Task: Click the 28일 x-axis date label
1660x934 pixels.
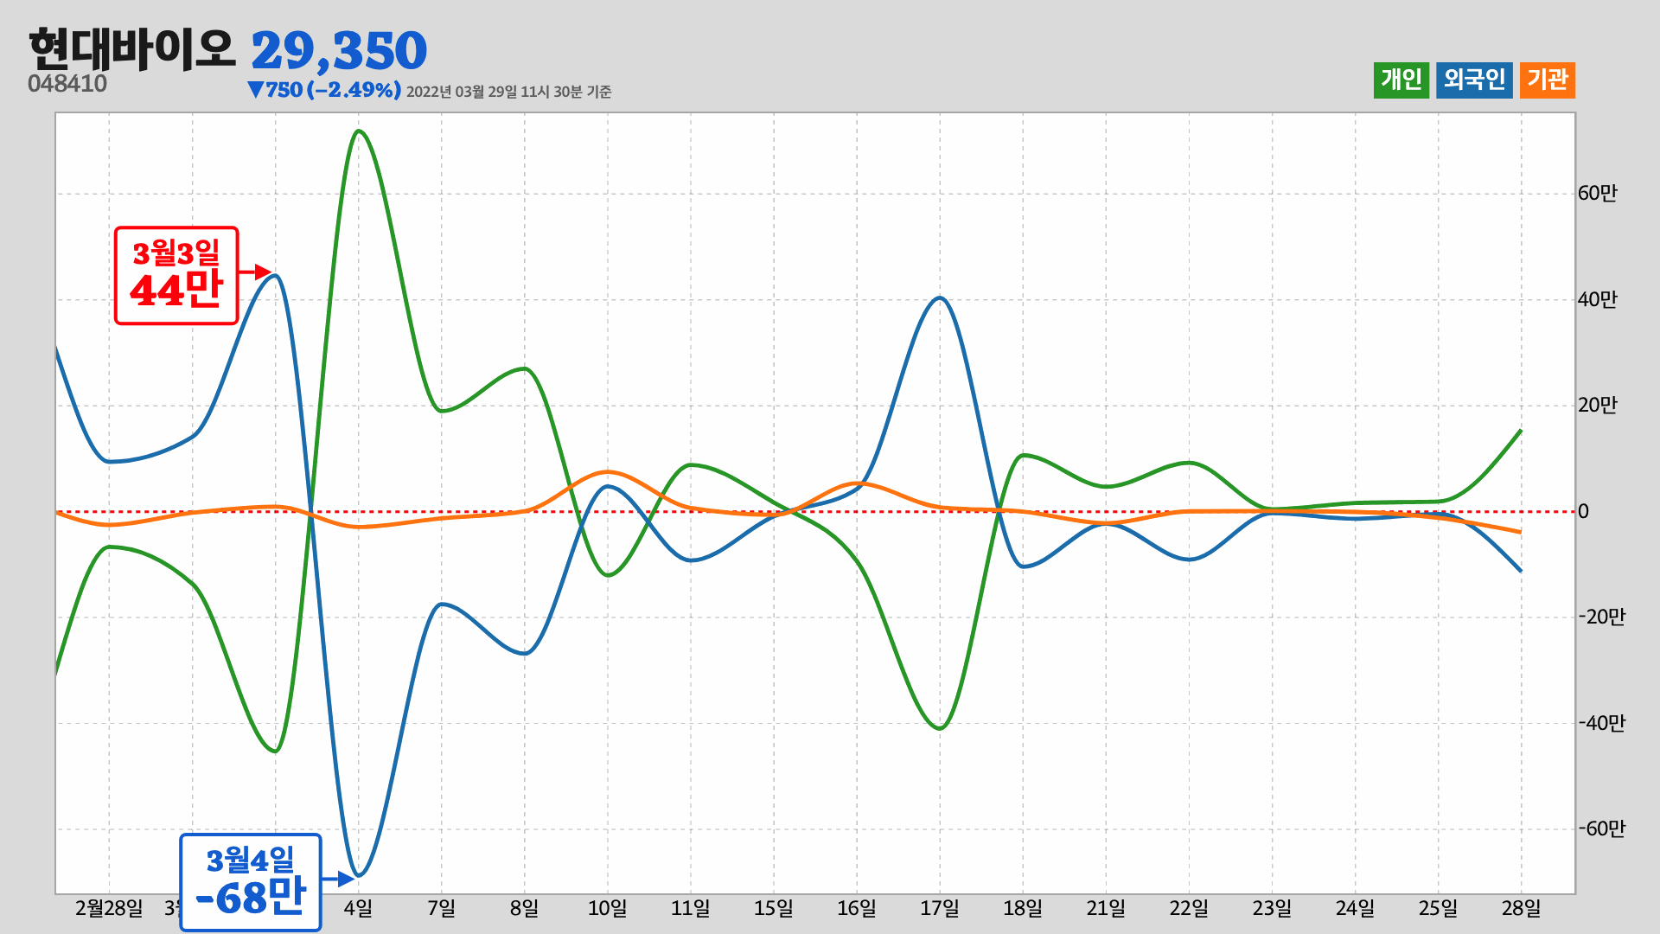Action: point(1521,909)
